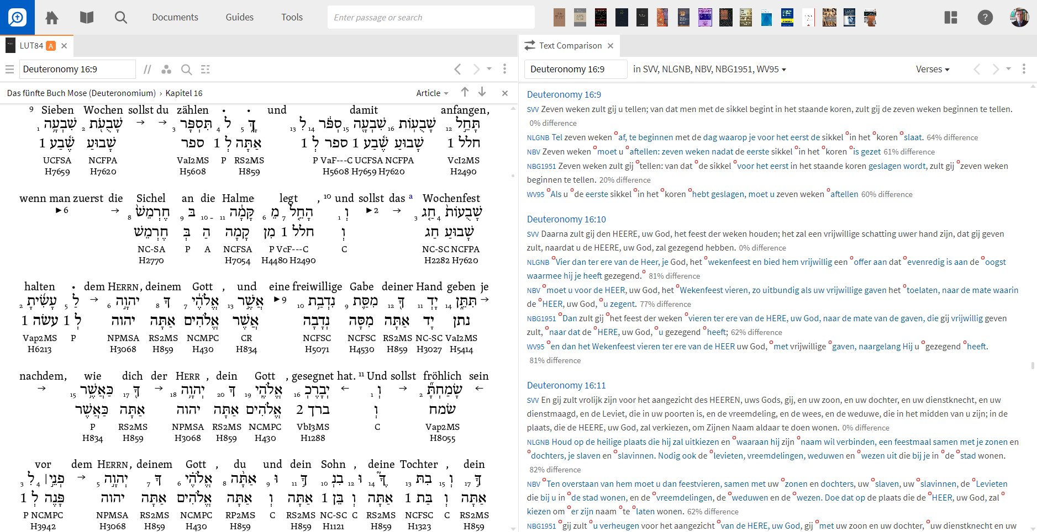1037x532 pixels.
Task: Click morphology code NCFSC under Gabe
Action: [361, 338]
